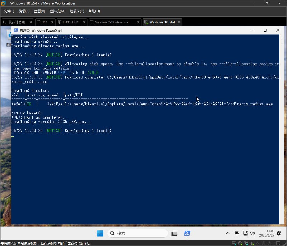This screenshot has height=246, width=287.
Task: Open the 查看(V) menu
Action: (x=39, y=11)
